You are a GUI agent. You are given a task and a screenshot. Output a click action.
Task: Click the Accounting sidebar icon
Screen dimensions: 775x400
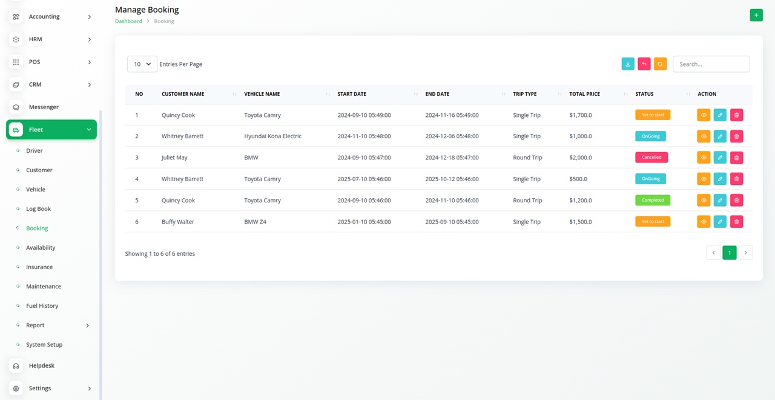point(16,17)
